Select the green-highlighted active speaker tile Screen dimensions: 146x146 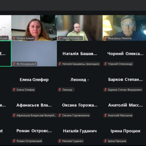[6, 54]
